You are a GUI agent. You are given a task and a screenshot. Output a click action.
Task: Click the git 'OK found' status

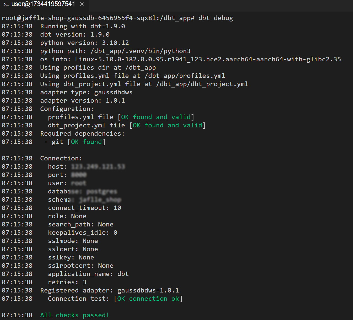(x=86, y=142)
